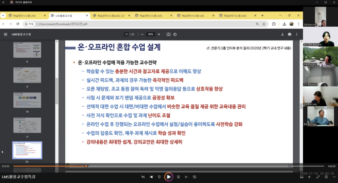The height and width of the screenshot is (183, 338).
Task: Toggle shuffle in media player controls
Action: click(x=143, y=177)
